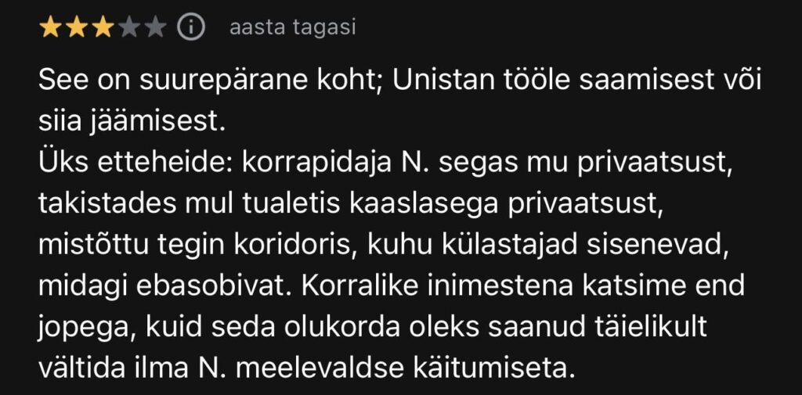Click the fifth gray rating star
The height and width of the screenshot is (395, 802).
click(x=156, y=28)
